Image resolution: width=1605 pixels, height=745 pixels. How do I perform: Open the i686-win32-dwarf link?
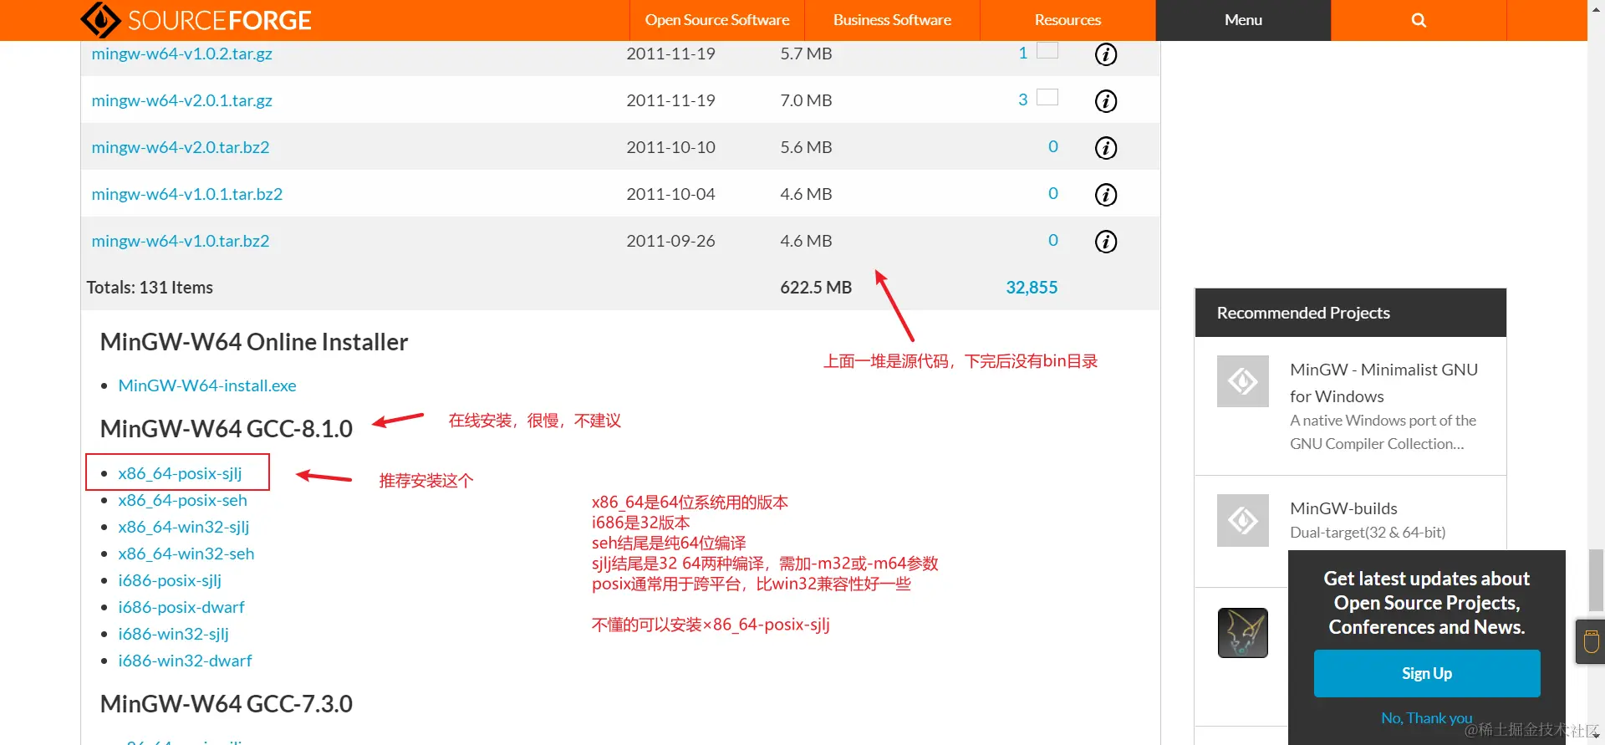pyautogui.click(x=185, y=661)
